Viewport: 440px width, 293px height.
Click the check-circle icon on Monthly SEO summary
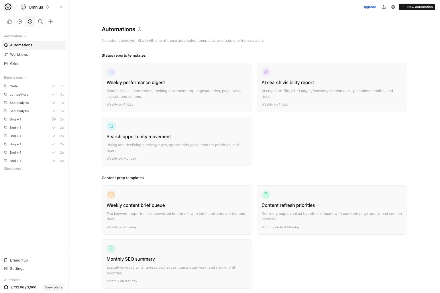pos(111,249)
